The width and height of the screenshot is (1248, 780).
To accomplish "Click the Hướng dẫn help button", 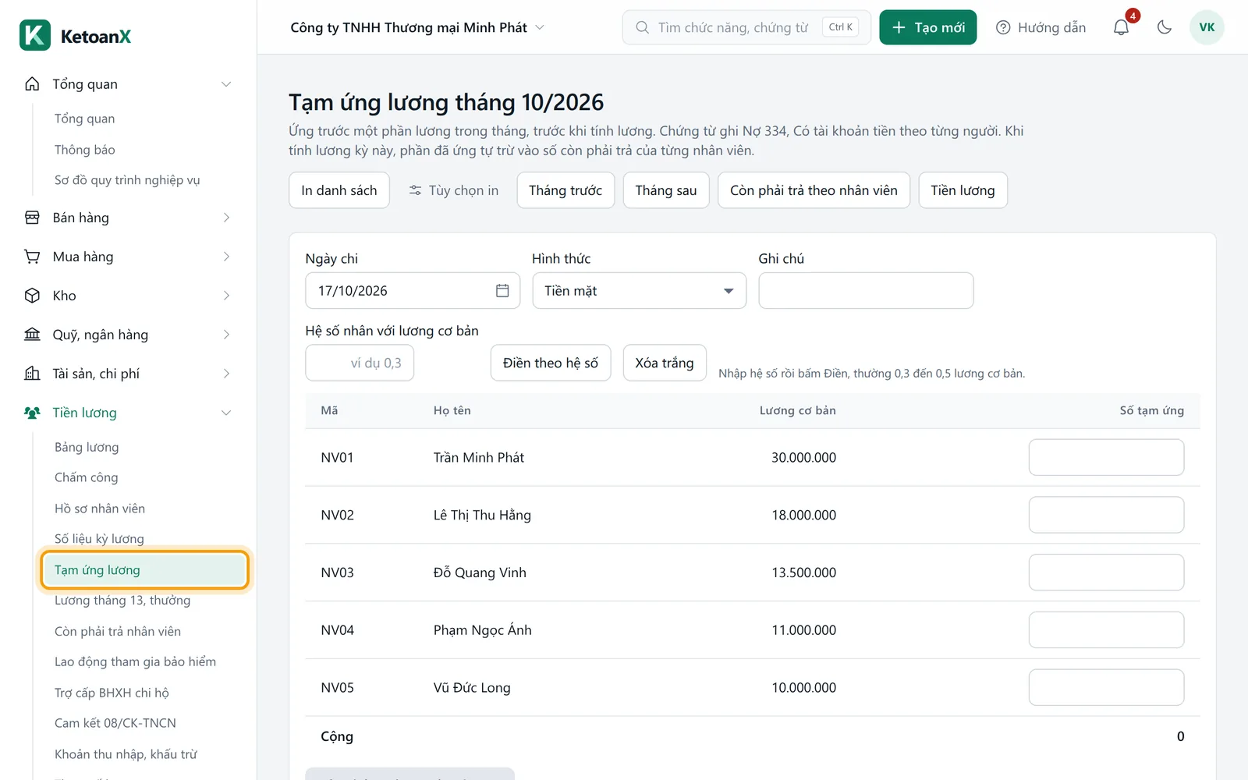I will tap(1041, 27).
